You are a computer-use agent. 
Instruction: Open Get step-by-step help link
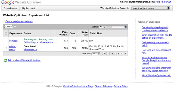tap(155, 29)
